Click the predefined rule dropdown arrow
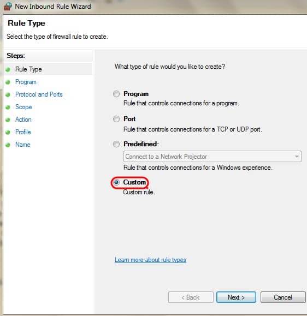307x316 pixels. (297, 157)
